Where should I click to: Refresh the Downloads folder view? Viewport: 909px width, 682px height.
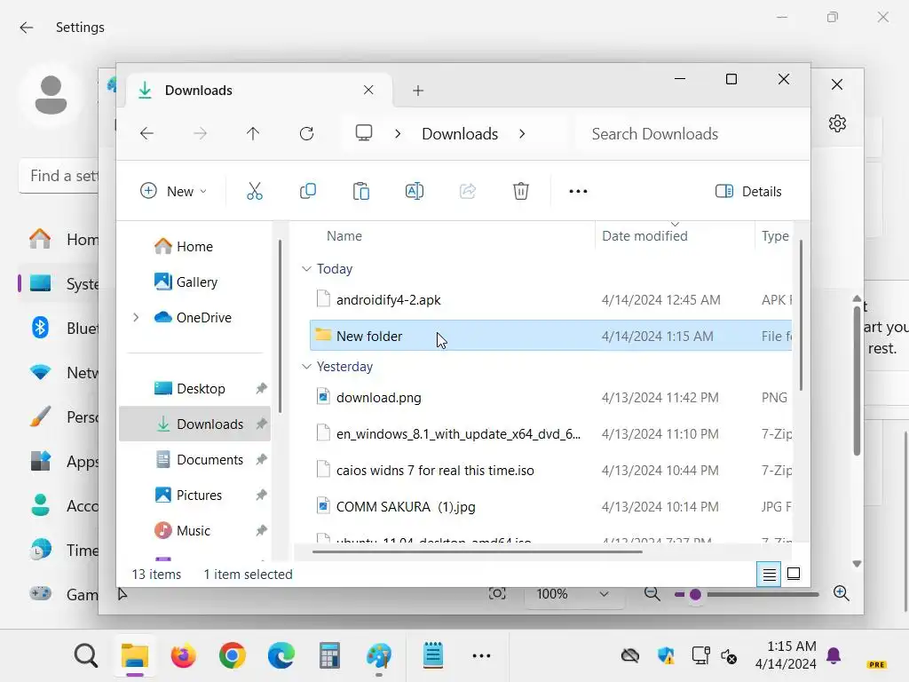pyautogui.click(x=306, y=134)
